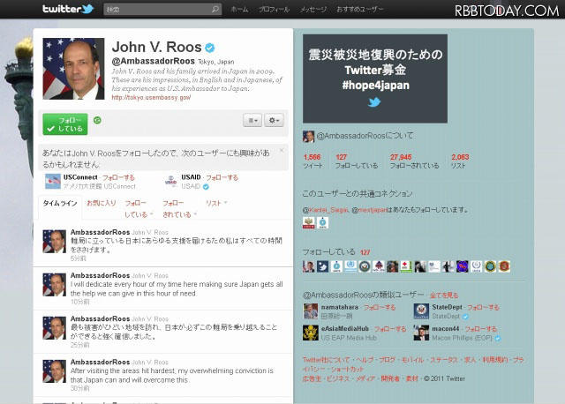Image resolution: width=565 pixels, height=404 pixels.
Task: Click the eAsiaMediaHub eagle avatar icon
Action: (311, 333)
